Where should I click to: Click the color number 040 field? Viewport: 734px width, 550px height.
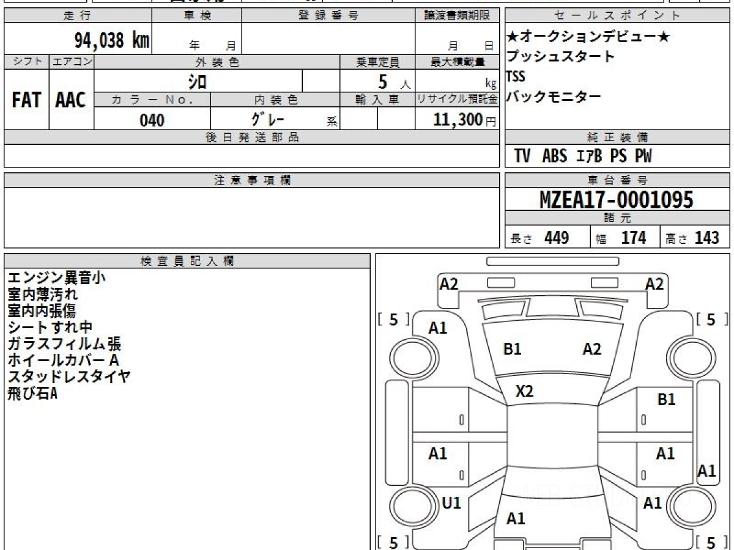[x=152, y=120]
